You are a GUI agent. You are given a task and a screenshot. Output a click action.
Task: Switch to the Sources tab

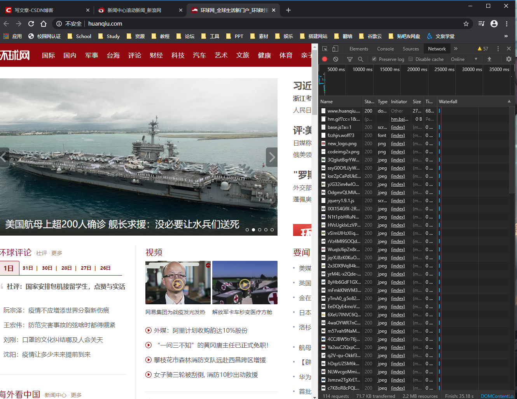(x=411, y=49)
